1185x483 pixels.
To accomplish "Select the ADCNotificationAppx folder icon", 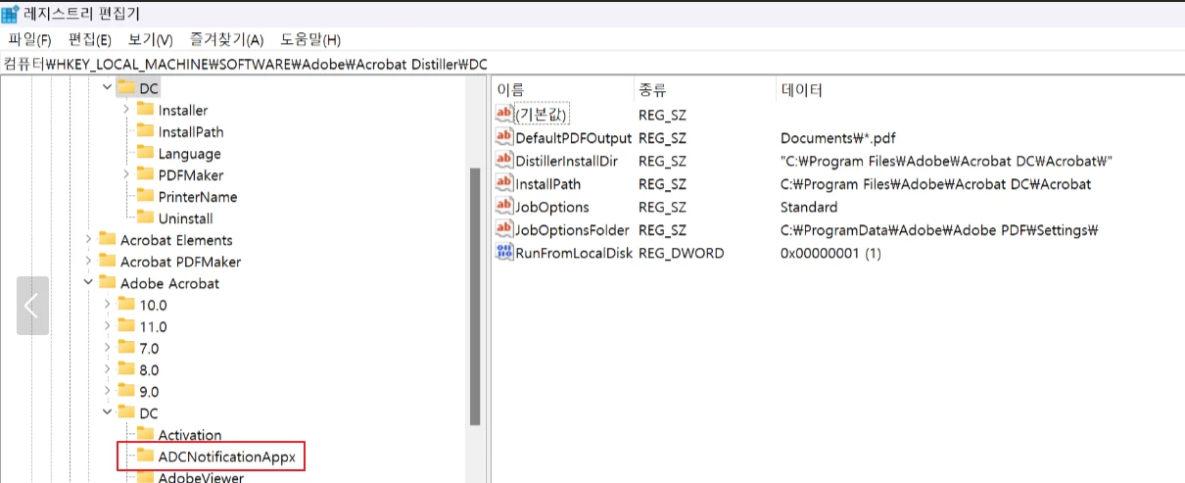I will click(145, 455).
